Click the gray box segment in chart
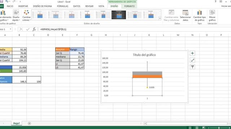231x129 pixels. point(147,73)
